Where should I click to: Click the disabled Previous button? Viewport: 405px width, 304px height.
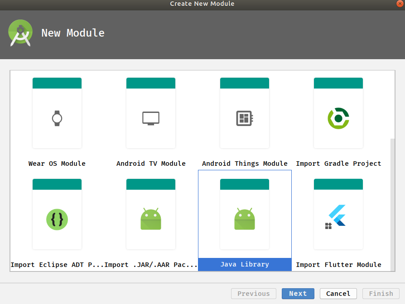pyautogui.click(x=253, y=294)
